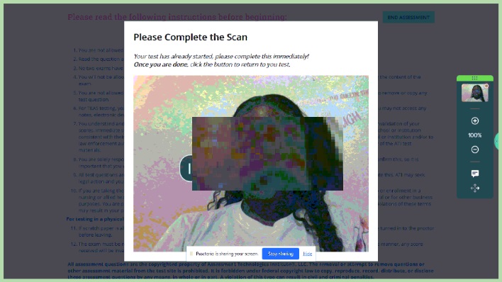Image resolution: width=502 pixels, height=282 pixels.
Task: Click the 'Please Complete the Scan' heading
Action: [x=190, y=37]
